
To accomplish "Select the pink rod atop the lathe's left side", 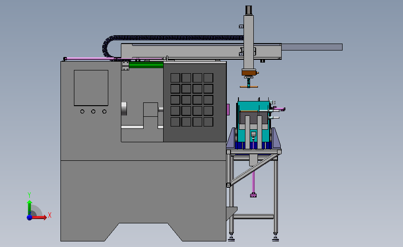I will (x=89, y=59).
